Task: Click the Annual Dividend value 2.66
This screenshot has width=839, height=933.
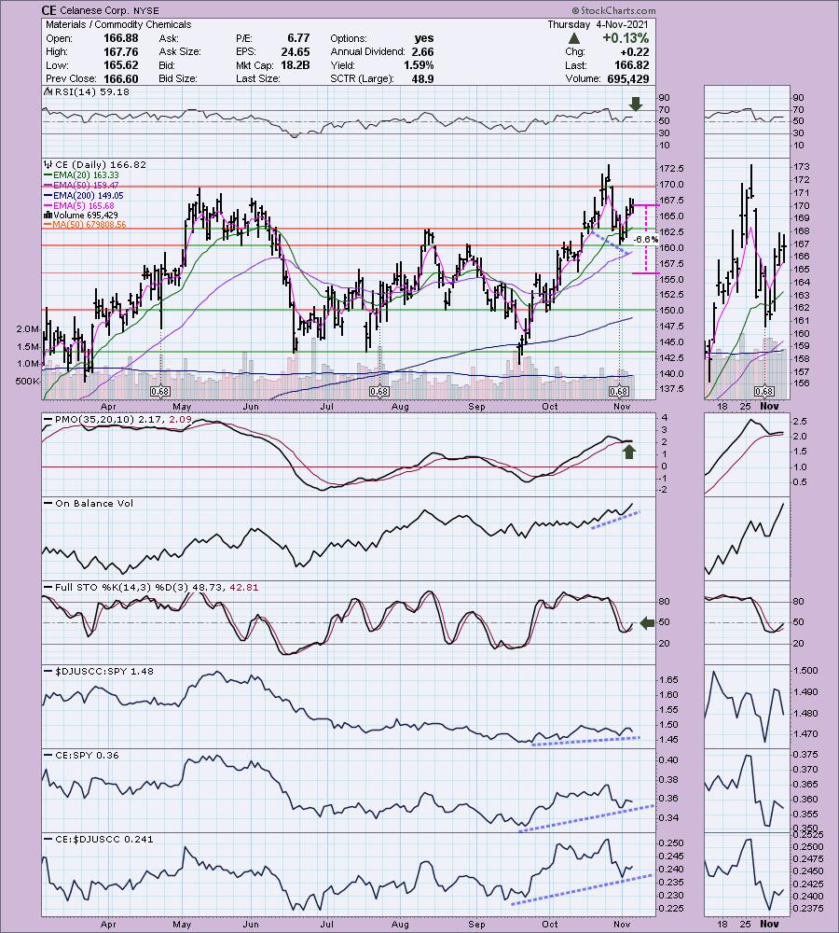Action: coord(422,51)
